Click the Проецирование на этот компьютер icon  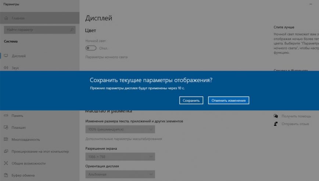pyautogui.click(x=6, y=151)
